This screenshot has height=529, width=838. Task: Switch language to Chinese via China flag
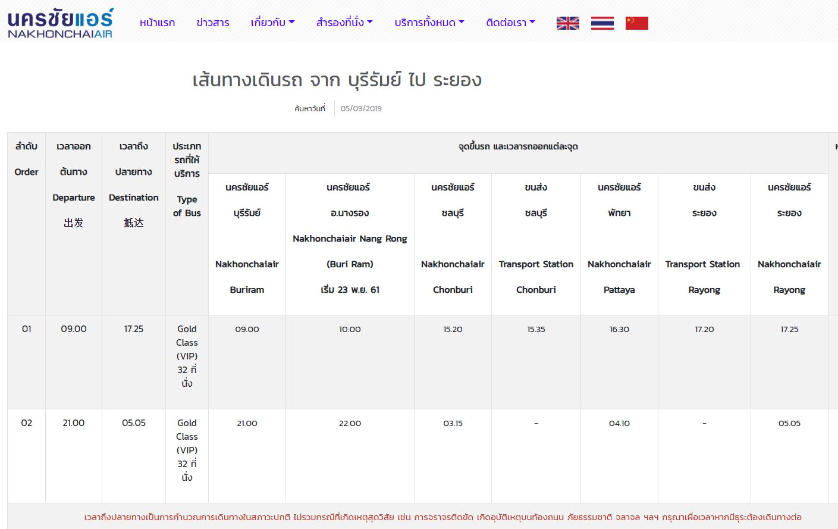click(637, 23)
